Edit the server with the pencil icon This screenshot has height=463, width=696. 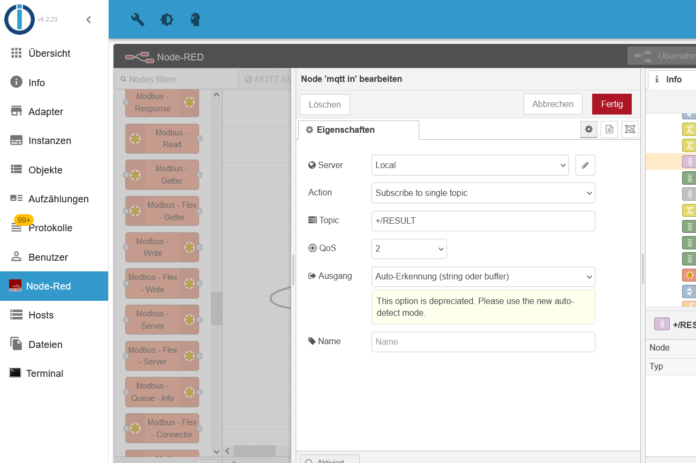[585, 165]
